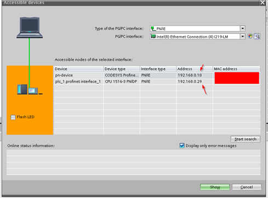268x198 pixels.
Task: Click the interface search magnifier icon
Action: coord(257,37)
